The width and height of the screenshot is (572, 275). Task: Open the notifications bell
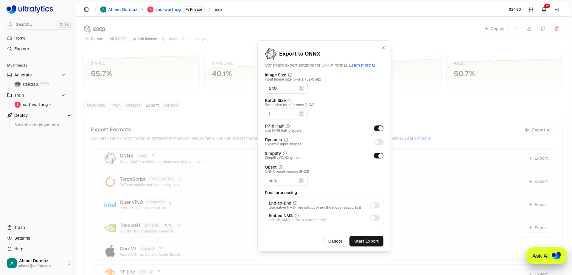(x=544, y=10)
